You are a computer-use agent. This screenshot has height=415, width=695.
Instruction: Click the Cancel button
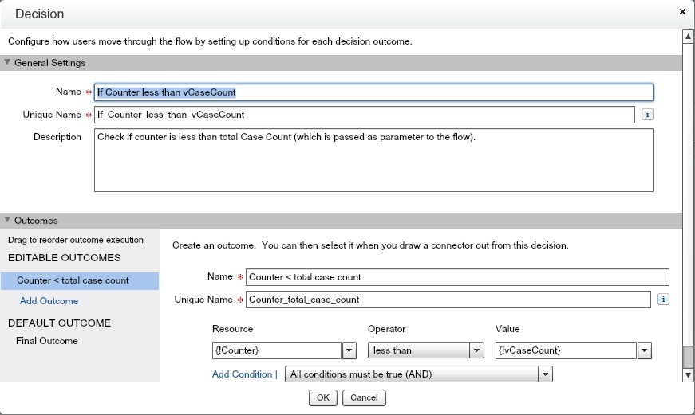(x=364, y=397)
